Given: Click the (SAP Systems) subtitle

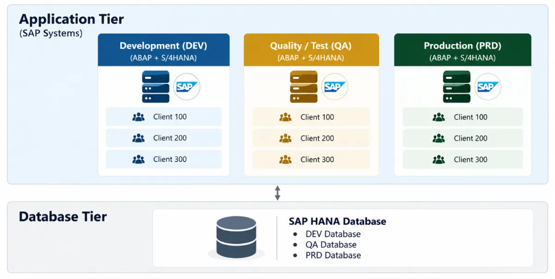Looking at the screenshot, I should coord(51,34).
